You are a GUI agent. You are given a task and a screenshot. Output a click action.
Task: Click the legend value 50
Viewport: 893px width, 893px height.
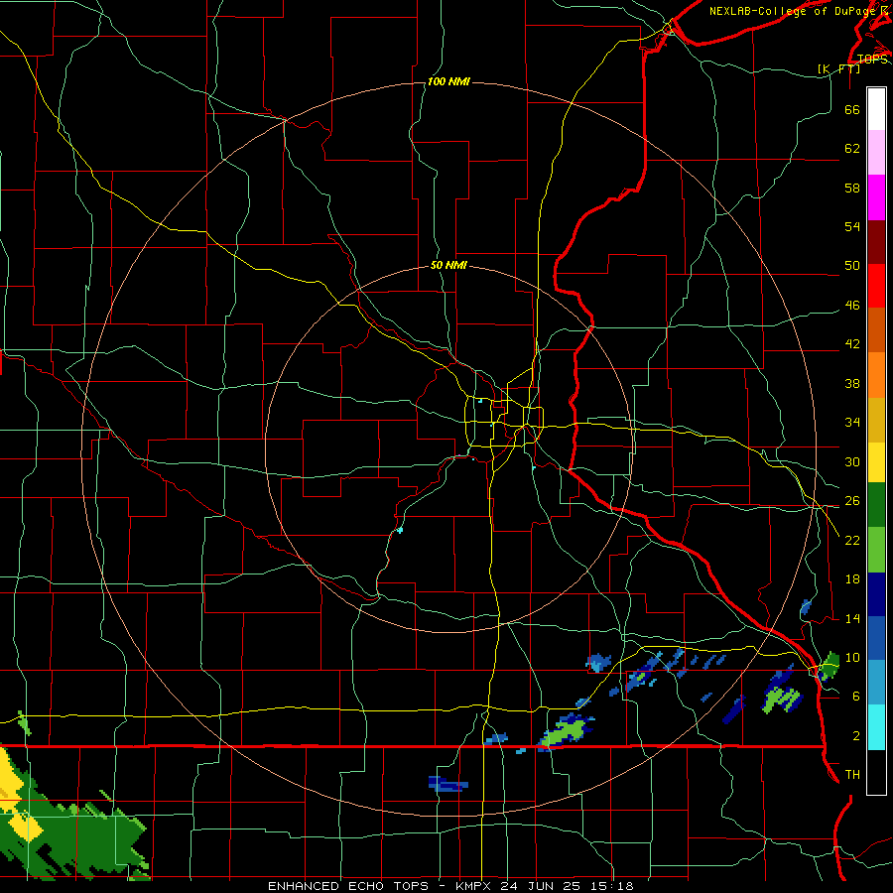[x=852, y=265]
